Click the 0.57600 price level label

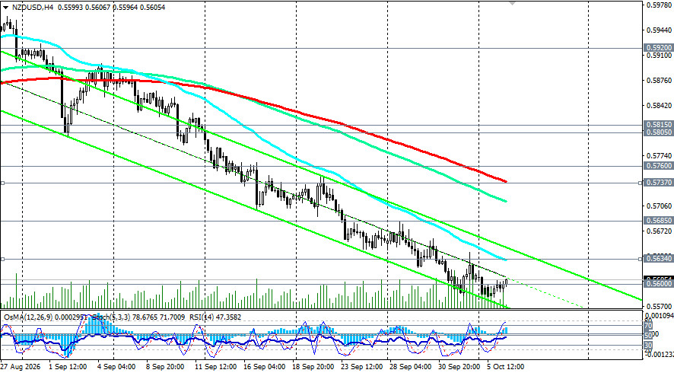659,166
